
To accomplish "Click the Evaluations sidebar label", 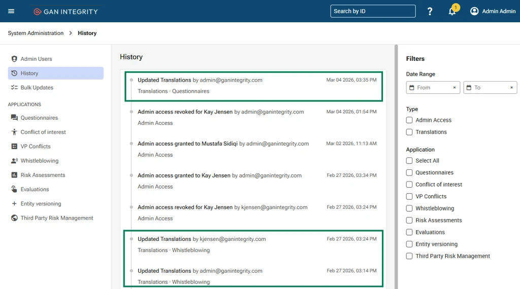I will (x=35, y=189).
